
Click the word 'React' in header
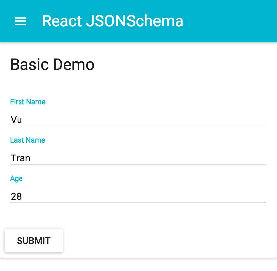click(62, 21)
